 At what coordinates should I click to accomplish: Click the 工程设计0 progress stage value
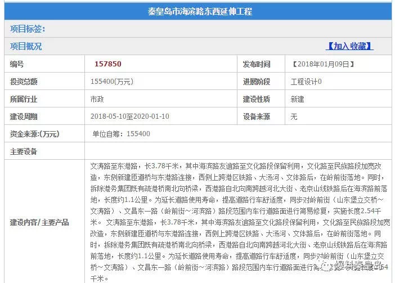306,82
